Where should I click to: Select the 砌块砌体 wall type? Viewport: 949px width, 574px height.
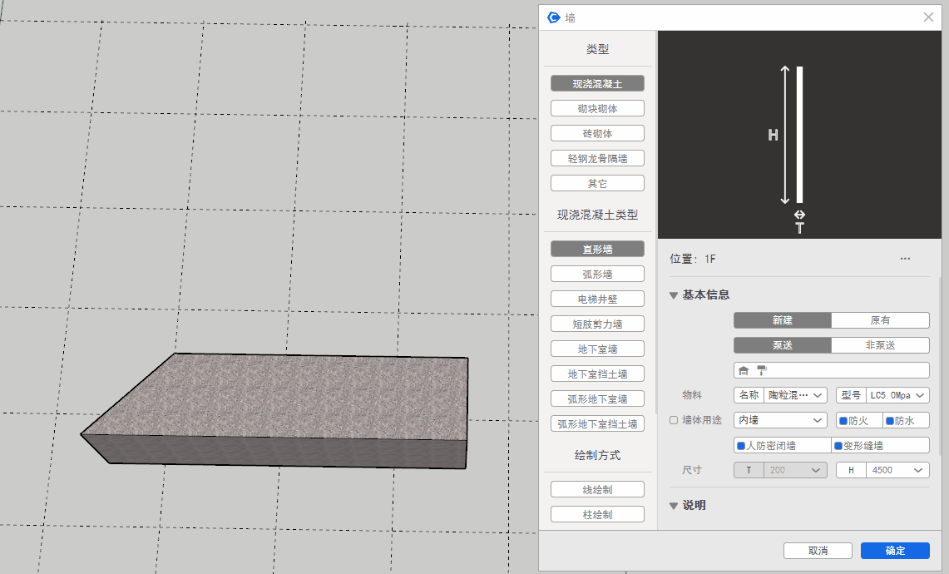coord(597,108)
